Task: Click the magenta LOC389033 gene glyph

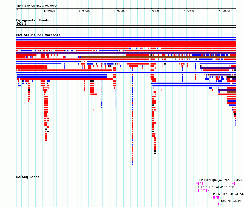Action: (199, 183)
